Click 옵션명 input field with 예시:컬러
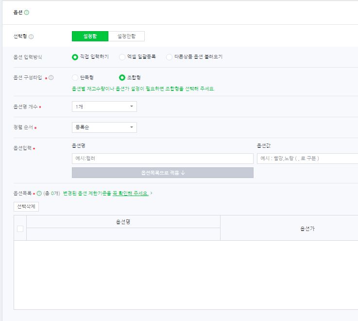358x321 pixels. 163,159
